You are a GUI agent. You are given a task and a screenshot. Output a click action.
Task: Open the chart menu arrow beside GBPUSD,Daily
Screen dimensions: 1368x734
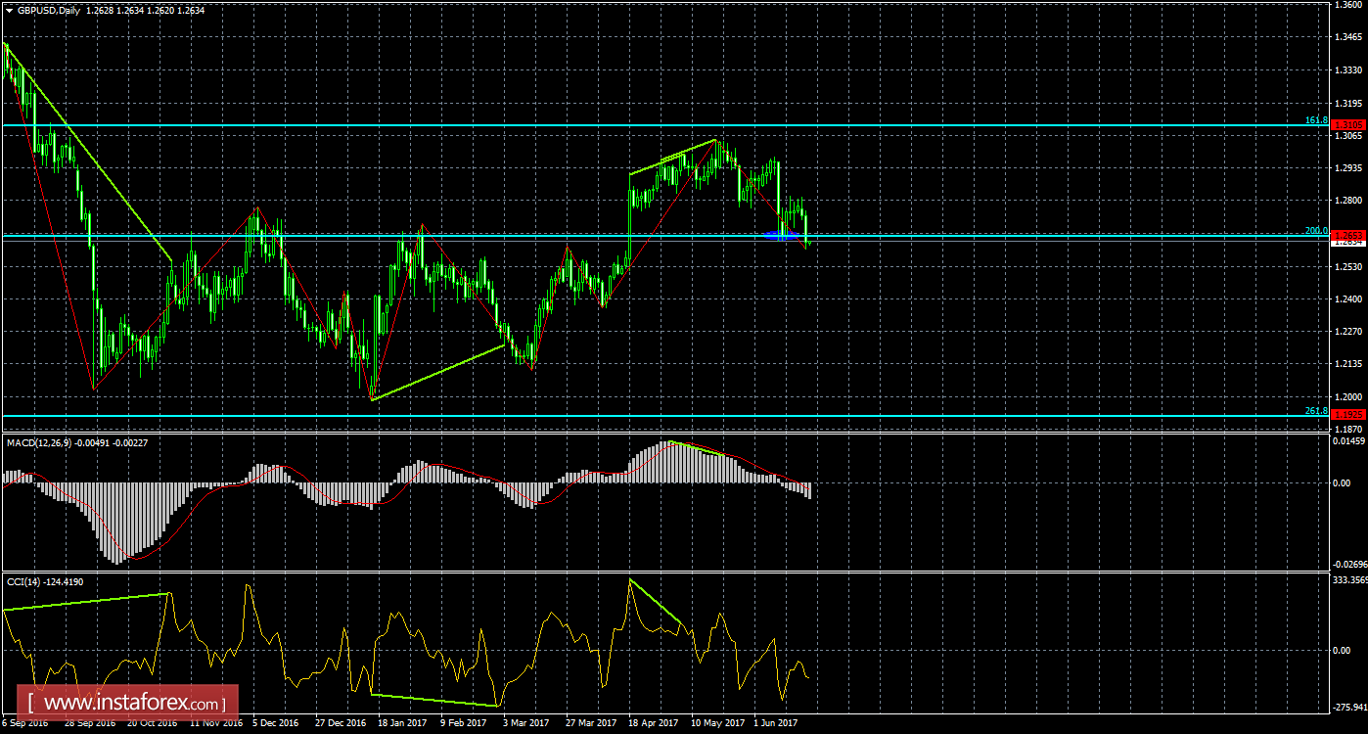(9, 9)
